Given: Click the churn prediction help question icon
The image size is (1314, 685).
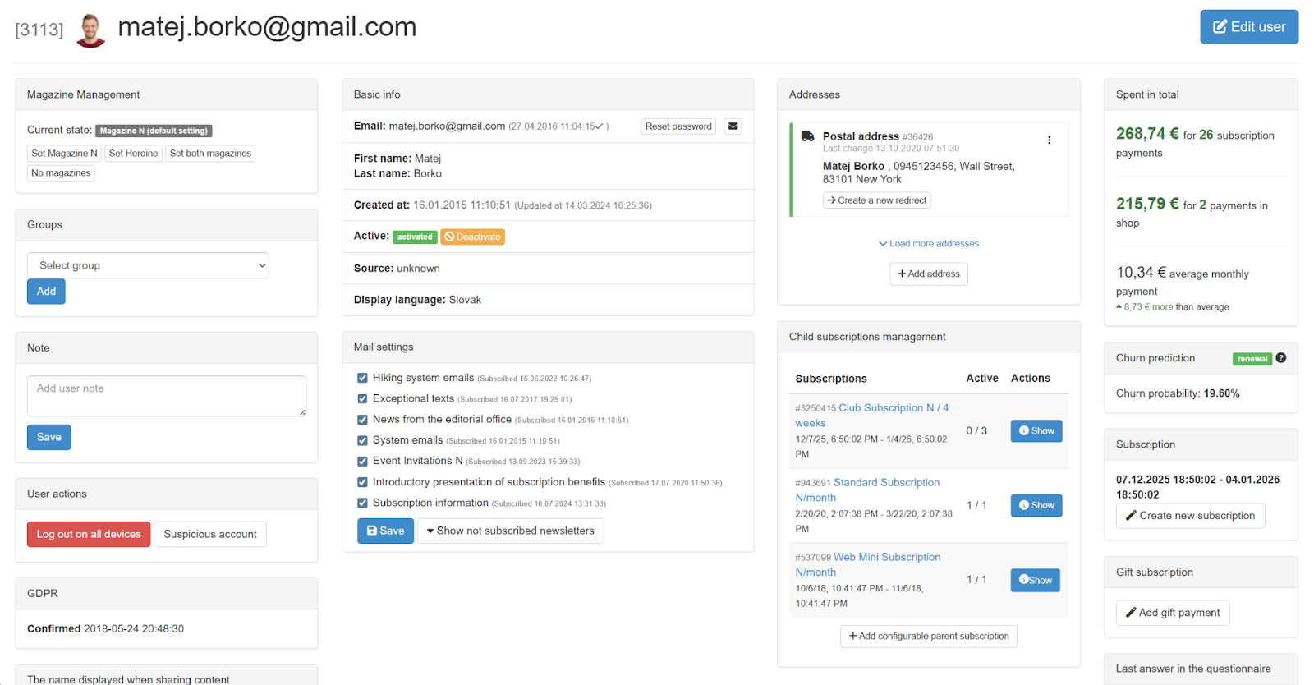Looking at the screenshot, I should (1281, 358).
